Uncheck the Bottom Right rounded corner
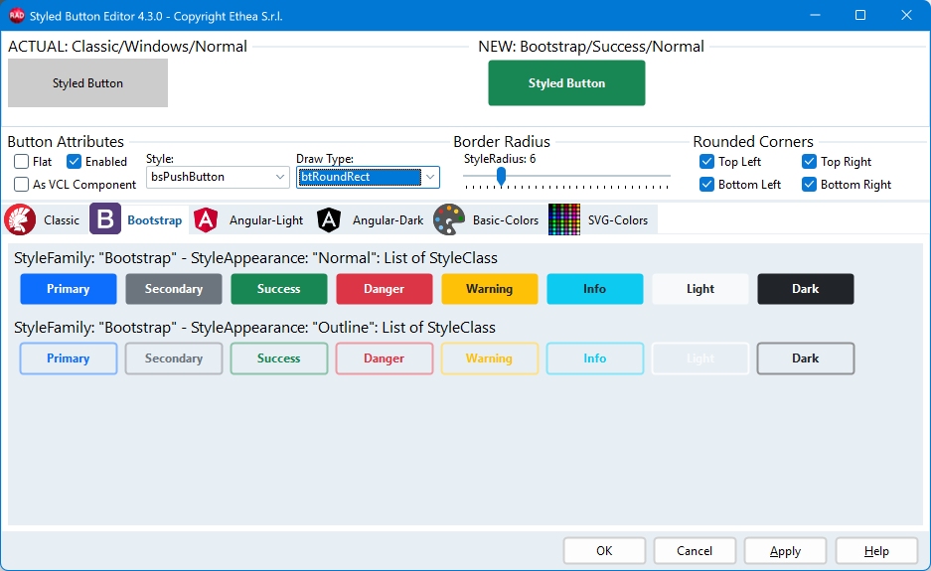 (809, 184)
